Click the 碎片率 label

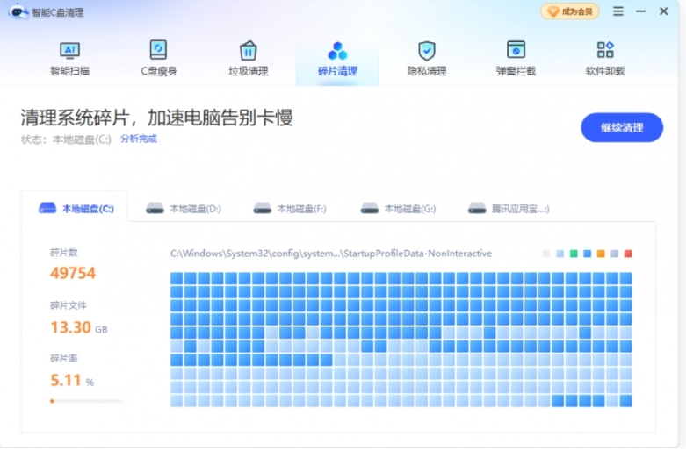click(x=64, y=358)
